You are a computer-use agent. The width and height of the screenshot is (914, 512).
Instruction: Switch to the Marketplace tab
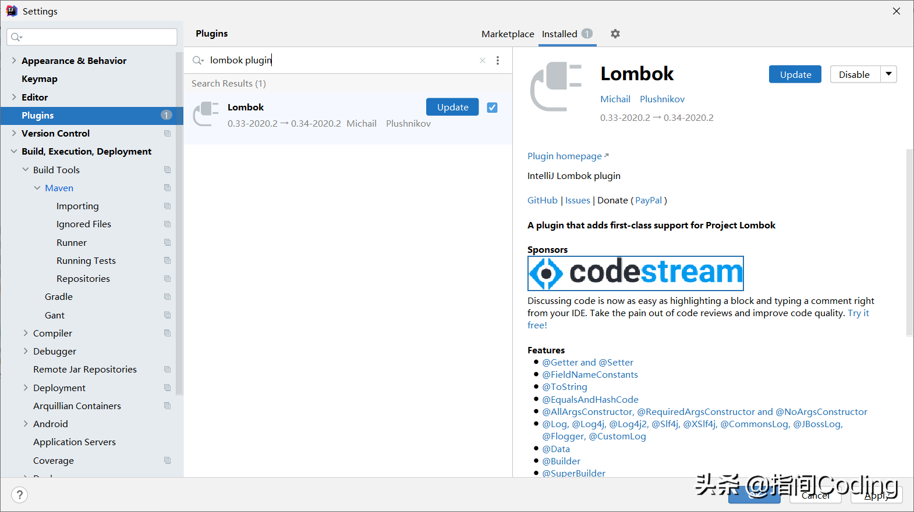point(508,34)
